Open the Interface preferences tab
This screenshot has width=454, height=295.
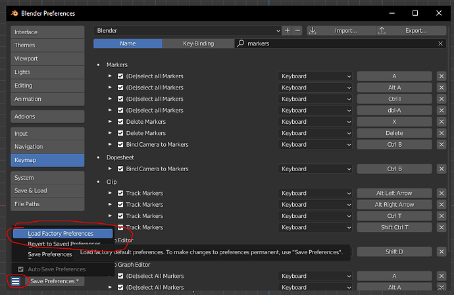47,32
